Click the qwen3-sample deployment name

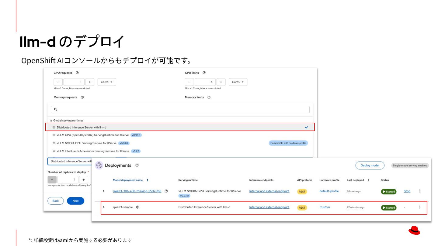123,207
